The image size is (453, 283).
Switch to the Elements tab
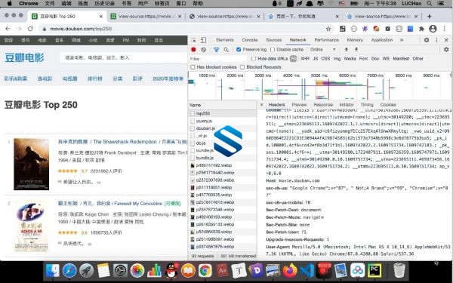[x=225, y=40]
